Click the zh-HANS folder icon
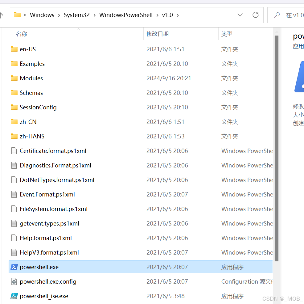Viewport: 304px width, 304px height. click(14, 136)
